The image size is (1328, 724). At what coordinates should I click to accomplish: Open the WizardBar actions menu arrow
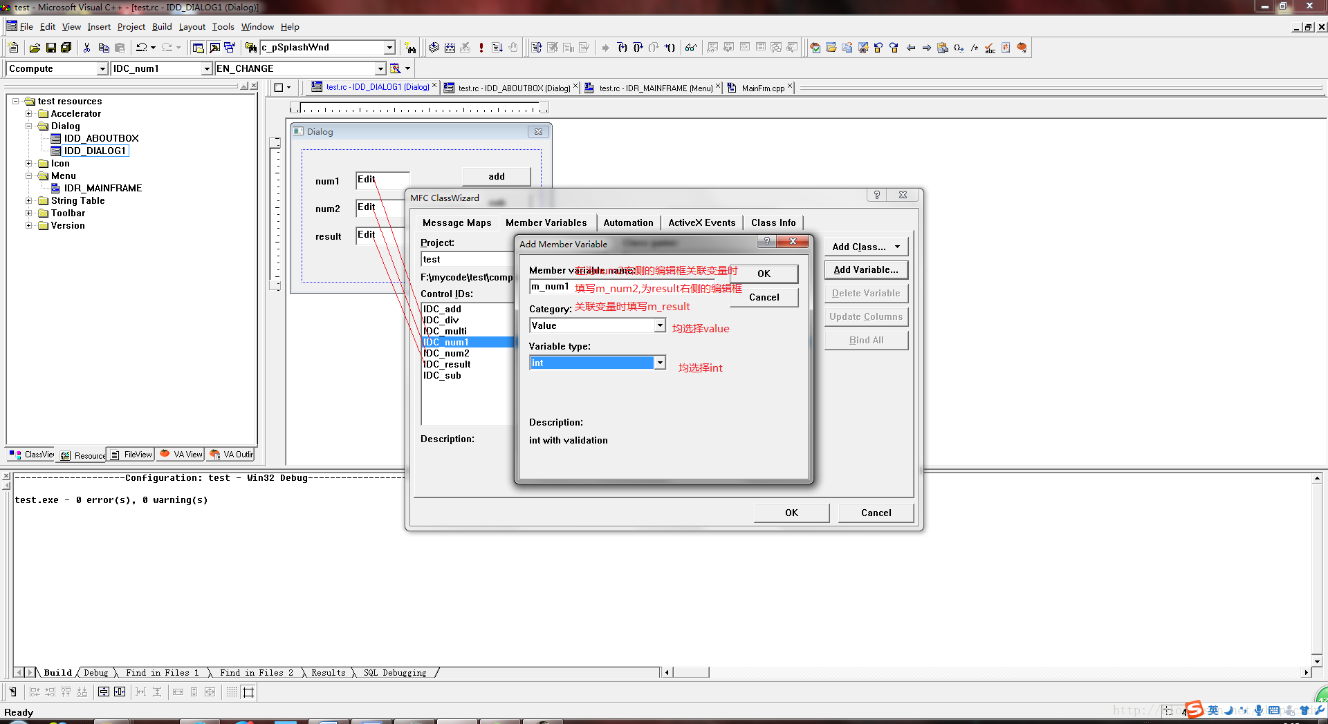point(407,68)
